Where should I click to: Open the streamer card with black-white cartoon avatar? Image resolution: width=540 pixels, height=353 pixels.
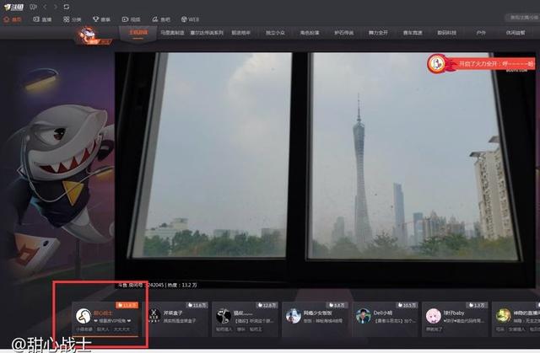(246, 319)
